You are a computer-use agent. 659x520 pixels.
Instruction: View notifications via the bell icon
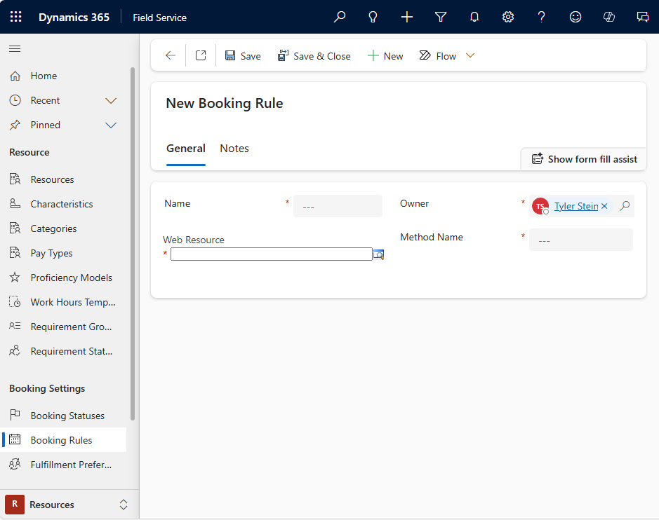click(474, 16)
